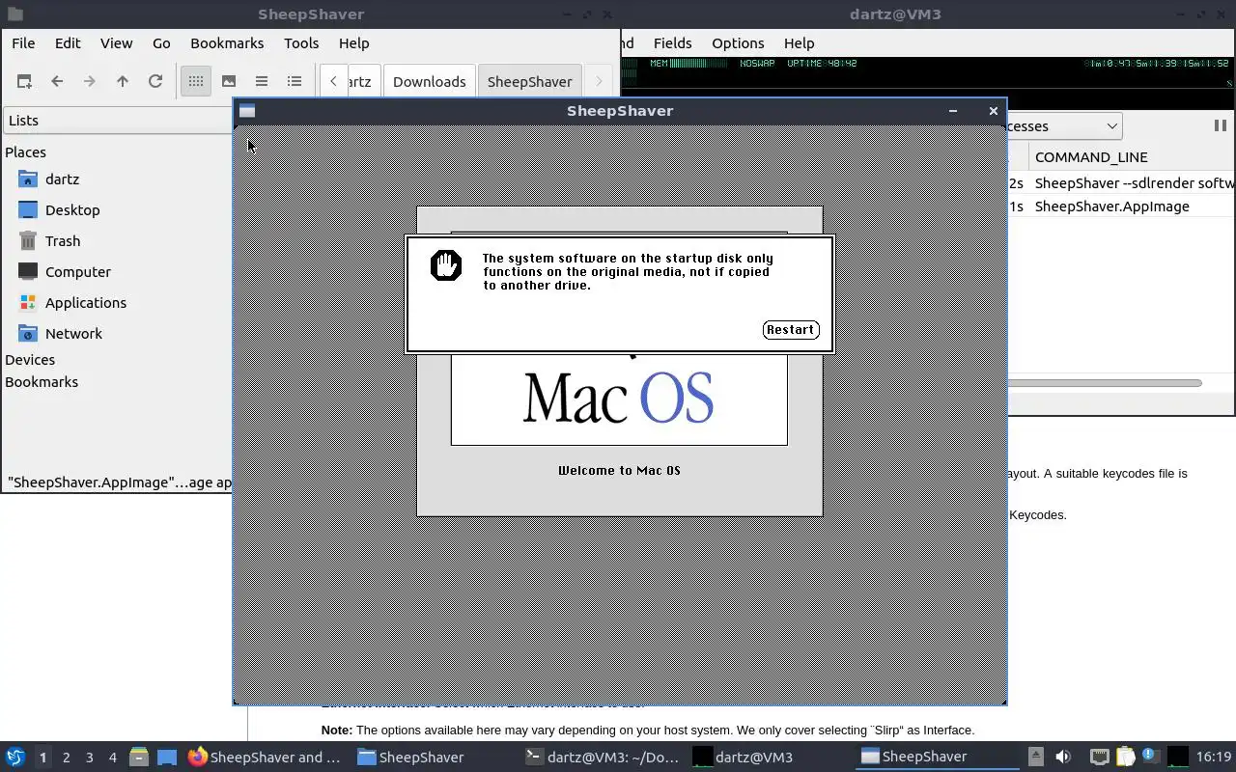
Task: Reload the folder with the refresh icon
Action: [155, 81]
